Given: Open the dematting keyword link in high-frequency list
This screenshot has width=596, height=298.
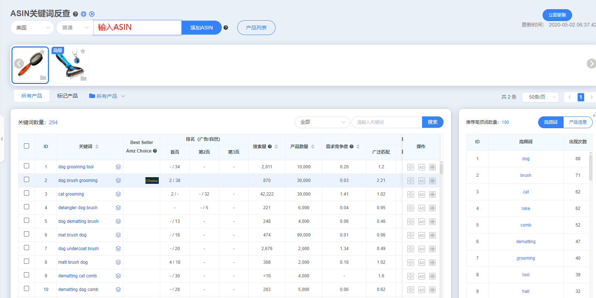Looking at the screenshot, I should (x=526, y=242).
